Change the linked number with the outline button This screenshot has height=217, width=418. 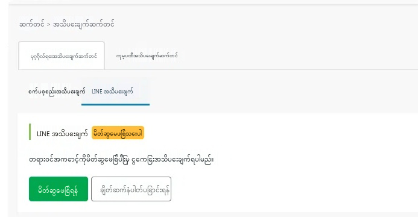point(131,189)
